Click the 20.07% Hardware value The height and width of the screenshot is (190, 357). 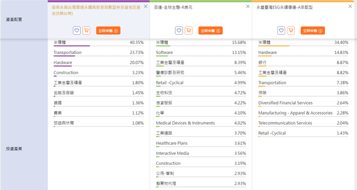[x=136, y=63]
